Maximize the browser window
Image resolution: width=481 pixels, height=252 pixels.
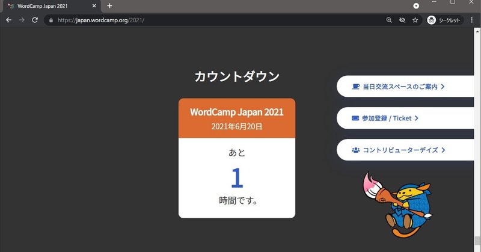(453, 2)
